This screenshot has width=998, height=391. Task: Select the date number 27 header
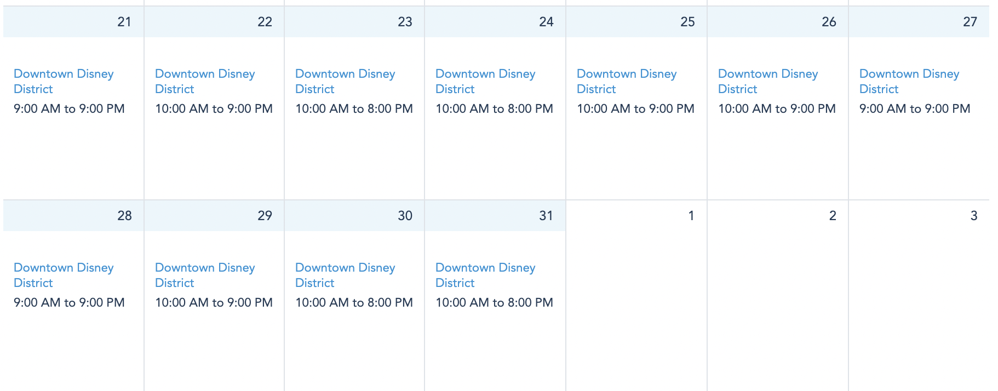click(x=970, y=22)
